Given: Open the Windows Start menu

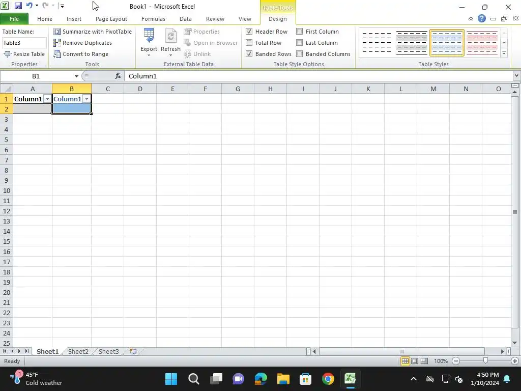Looking at the screenshot, I should [x=171, y=379].
